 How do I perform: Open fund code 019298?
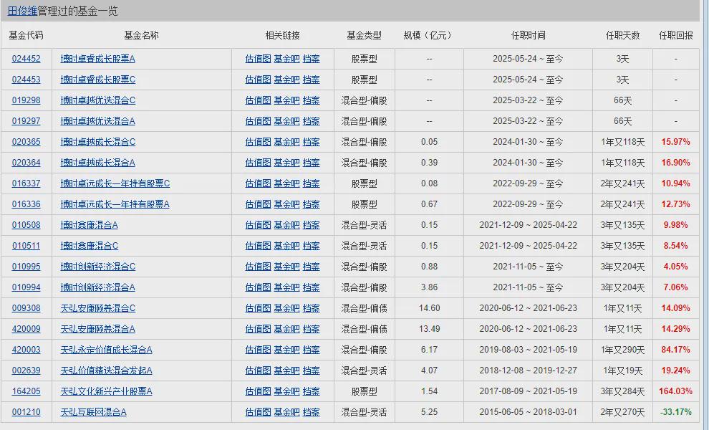(26, 100)
